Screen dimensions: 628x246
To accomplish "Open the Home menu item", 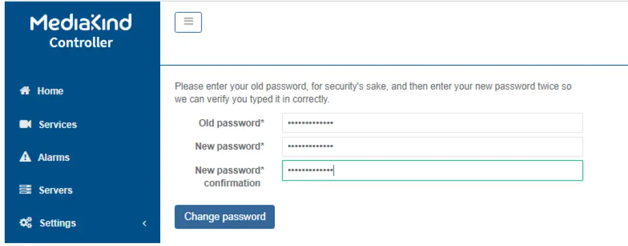I will point(50,91).
